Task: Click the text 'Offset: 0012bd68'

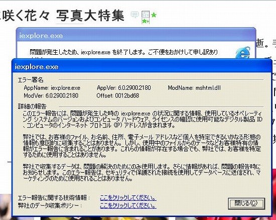Action: click(x=118, y=95)
